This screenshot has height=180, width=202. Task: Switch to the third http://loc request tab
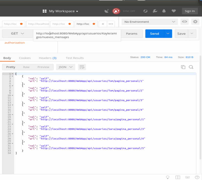click(62, 24)
